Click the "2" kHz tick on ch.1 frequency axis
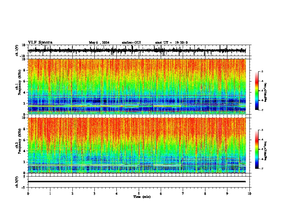This screenshot has width=281, height=217. coord(24,103)
